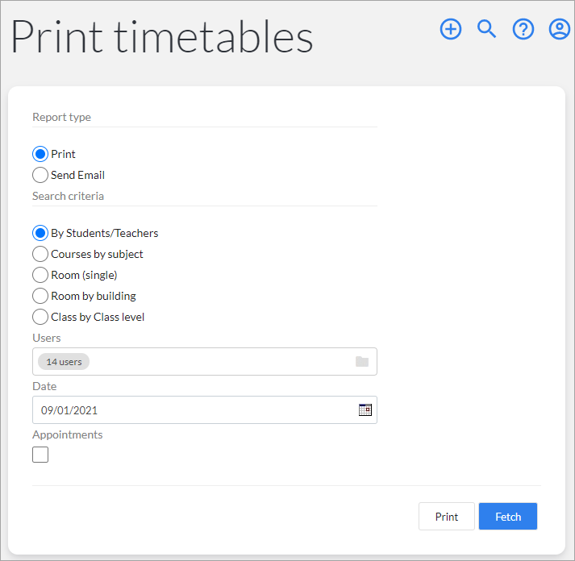Click the Date field showing 09/01/2021

click(x=205, y=409)
